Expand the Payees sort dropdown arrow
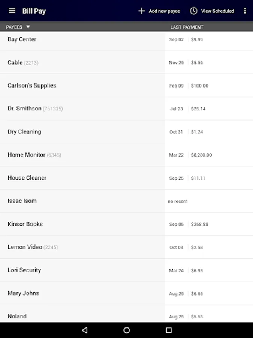This screenshot has height=338, width=253. tap(28, 27)
